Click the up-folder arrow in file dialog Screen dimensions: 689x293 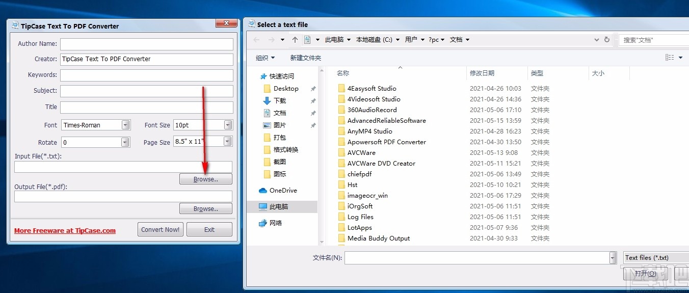point(295,40)
